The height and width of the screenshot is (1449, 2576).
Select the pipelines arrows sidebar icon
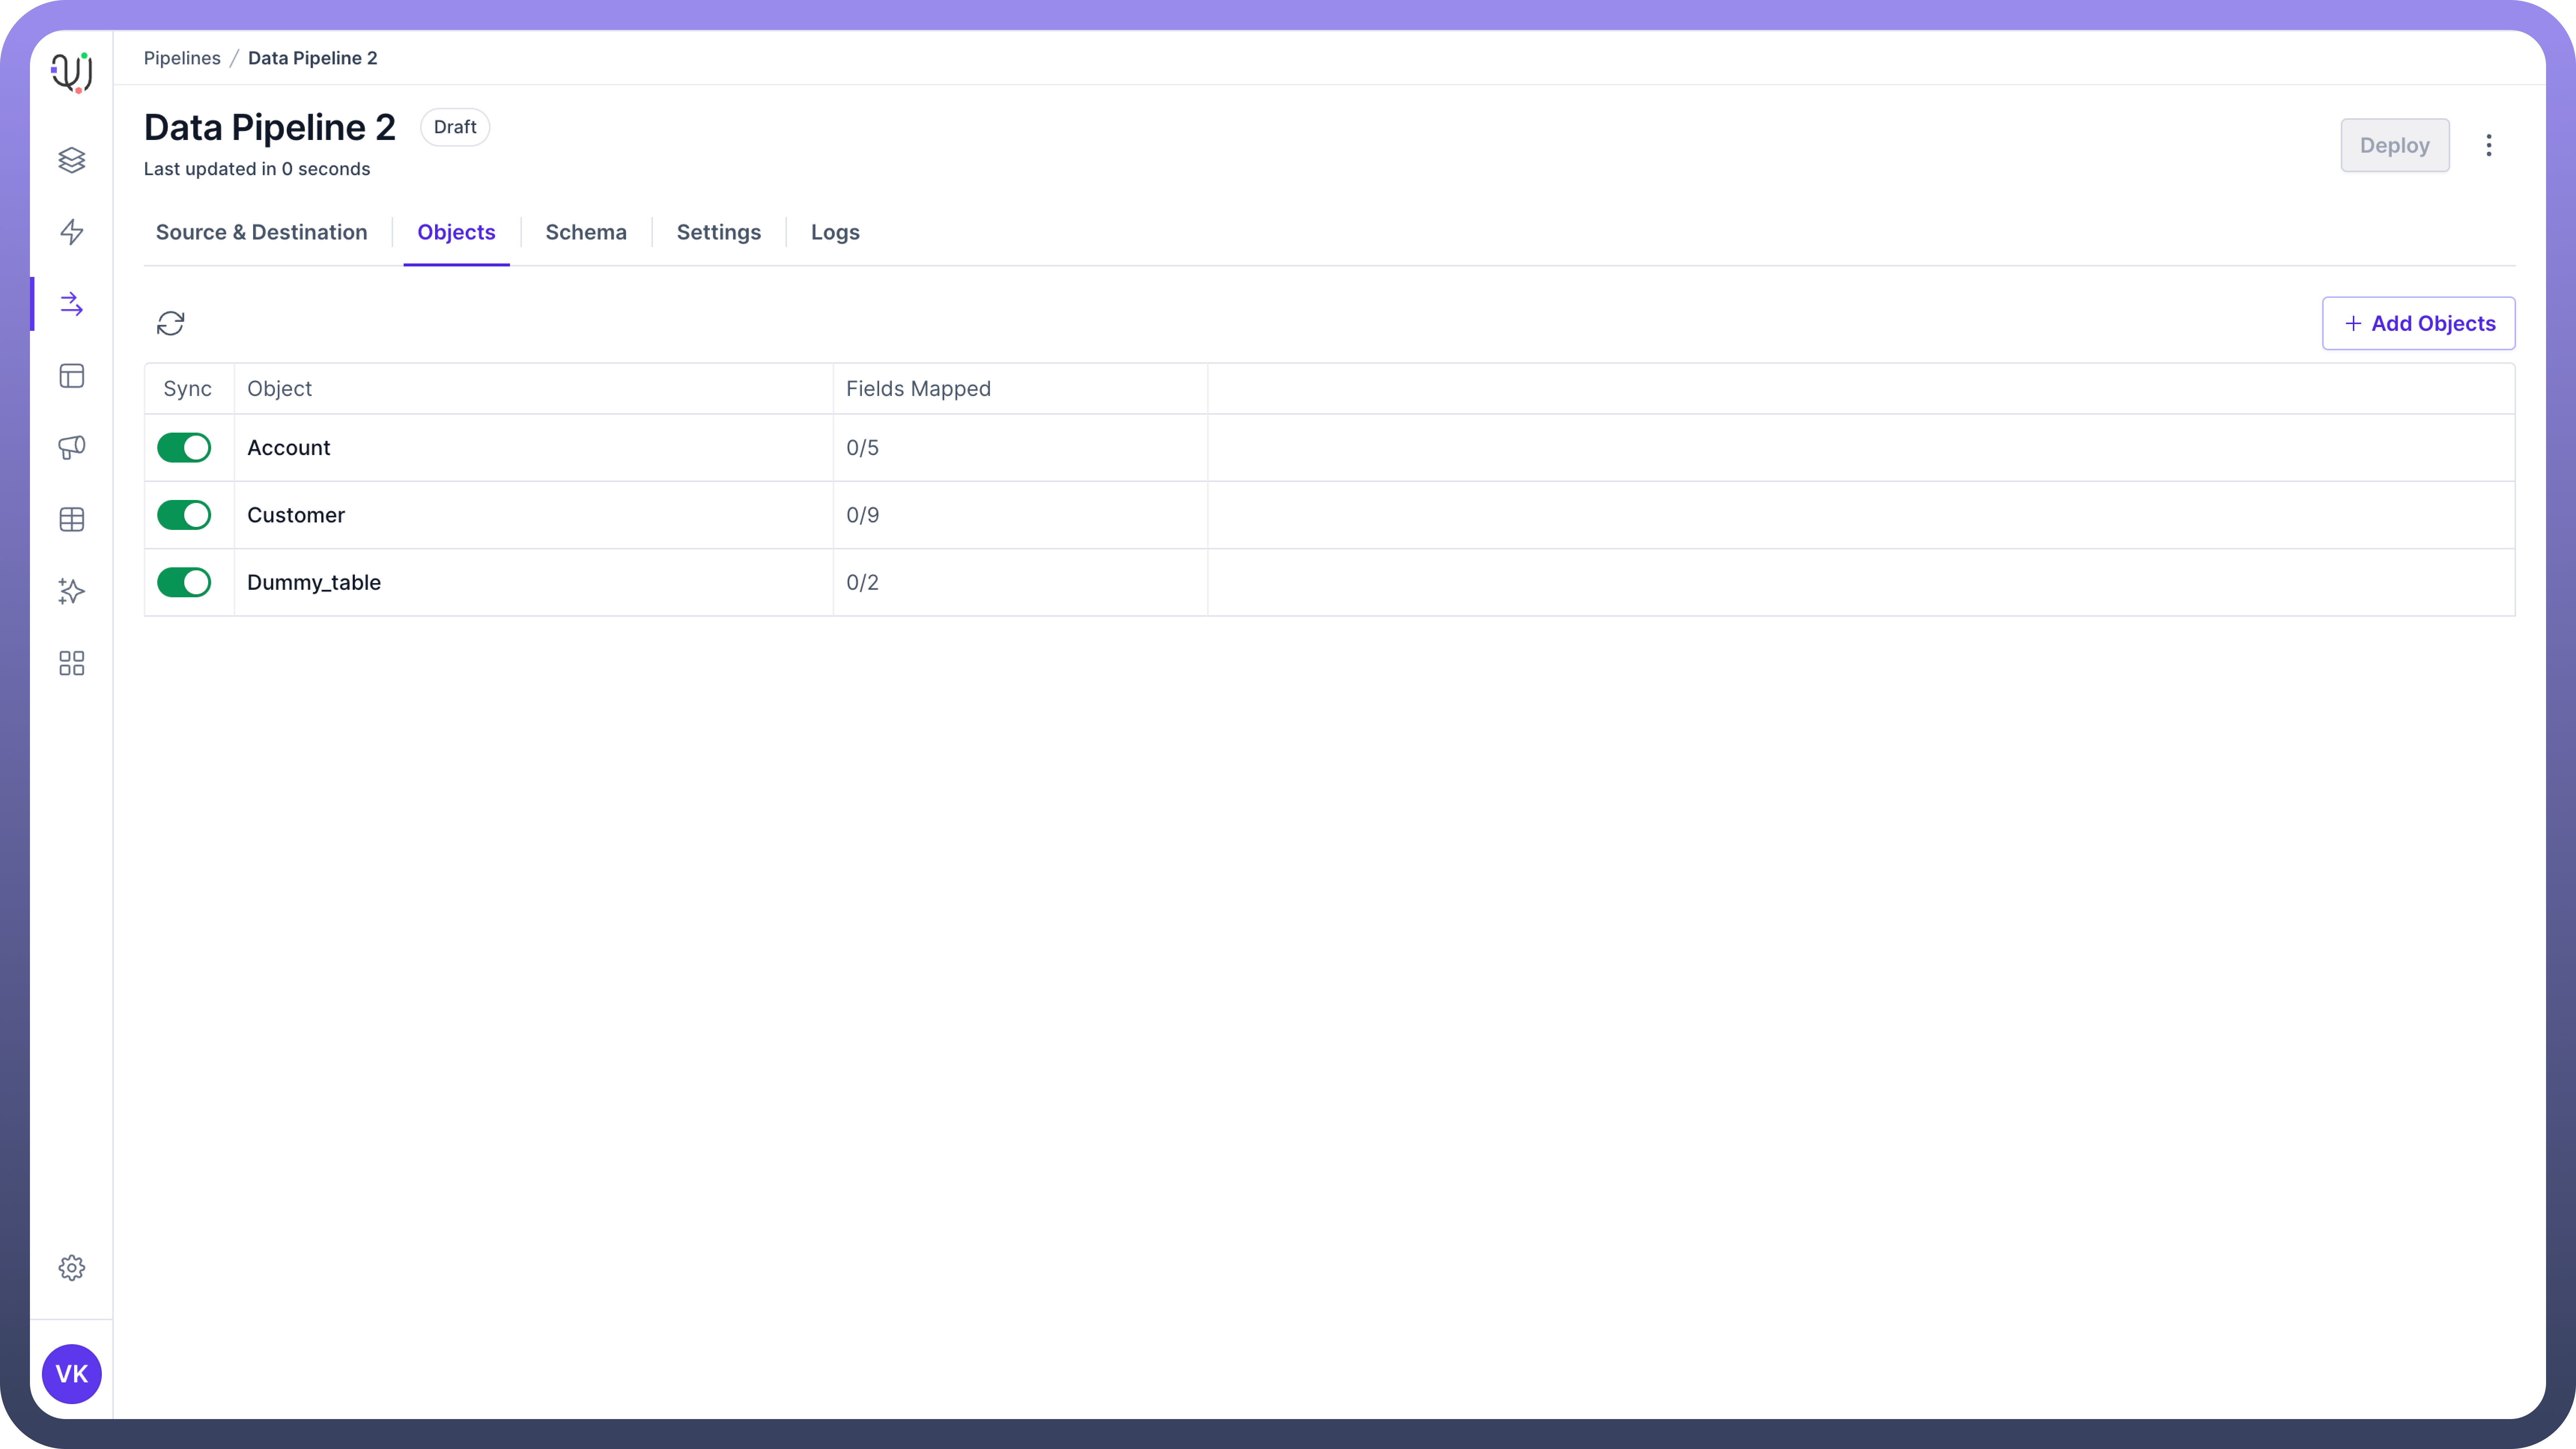click(x=71, y=304)
